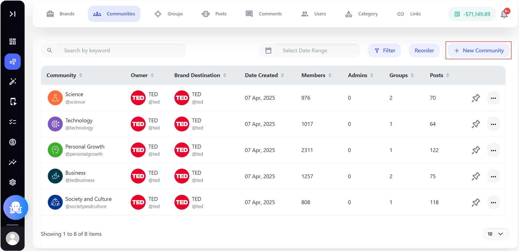Click the Filter button
The image size is (519, 251).
tap(384, 50)
